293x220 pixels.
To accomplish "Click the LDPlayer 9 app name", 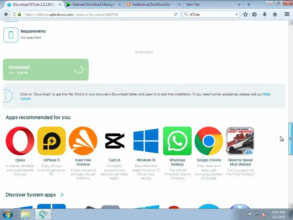I will click(52, 160).
